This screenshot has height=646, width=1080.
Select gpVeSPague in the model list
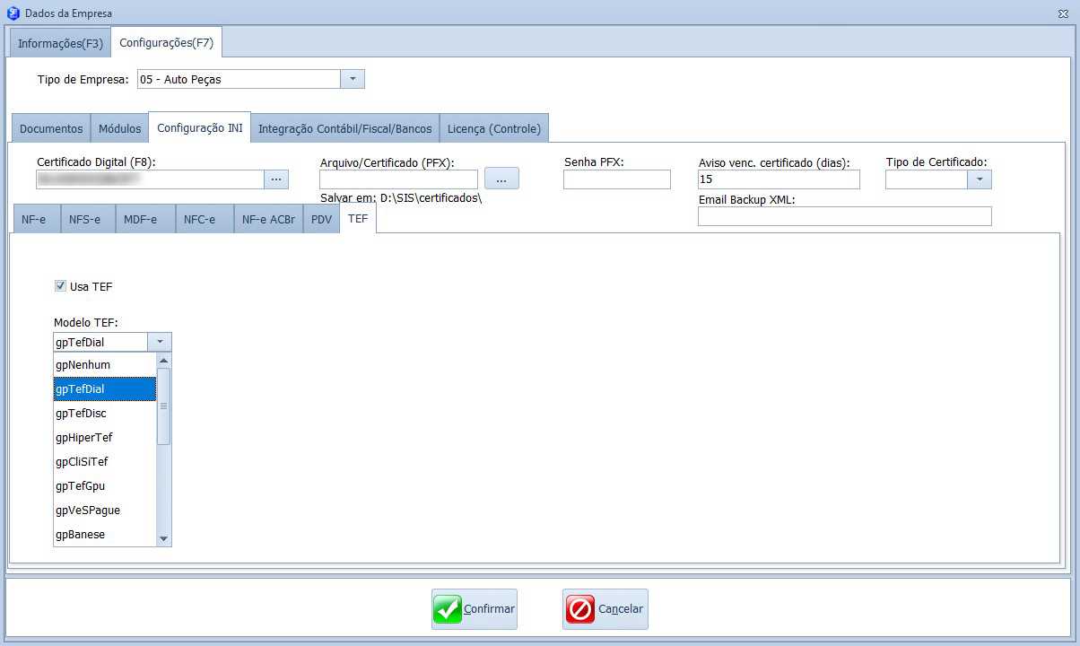coord(88,511)
